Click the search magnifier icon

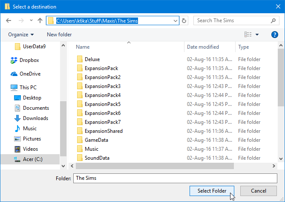(x=273, y=20)
